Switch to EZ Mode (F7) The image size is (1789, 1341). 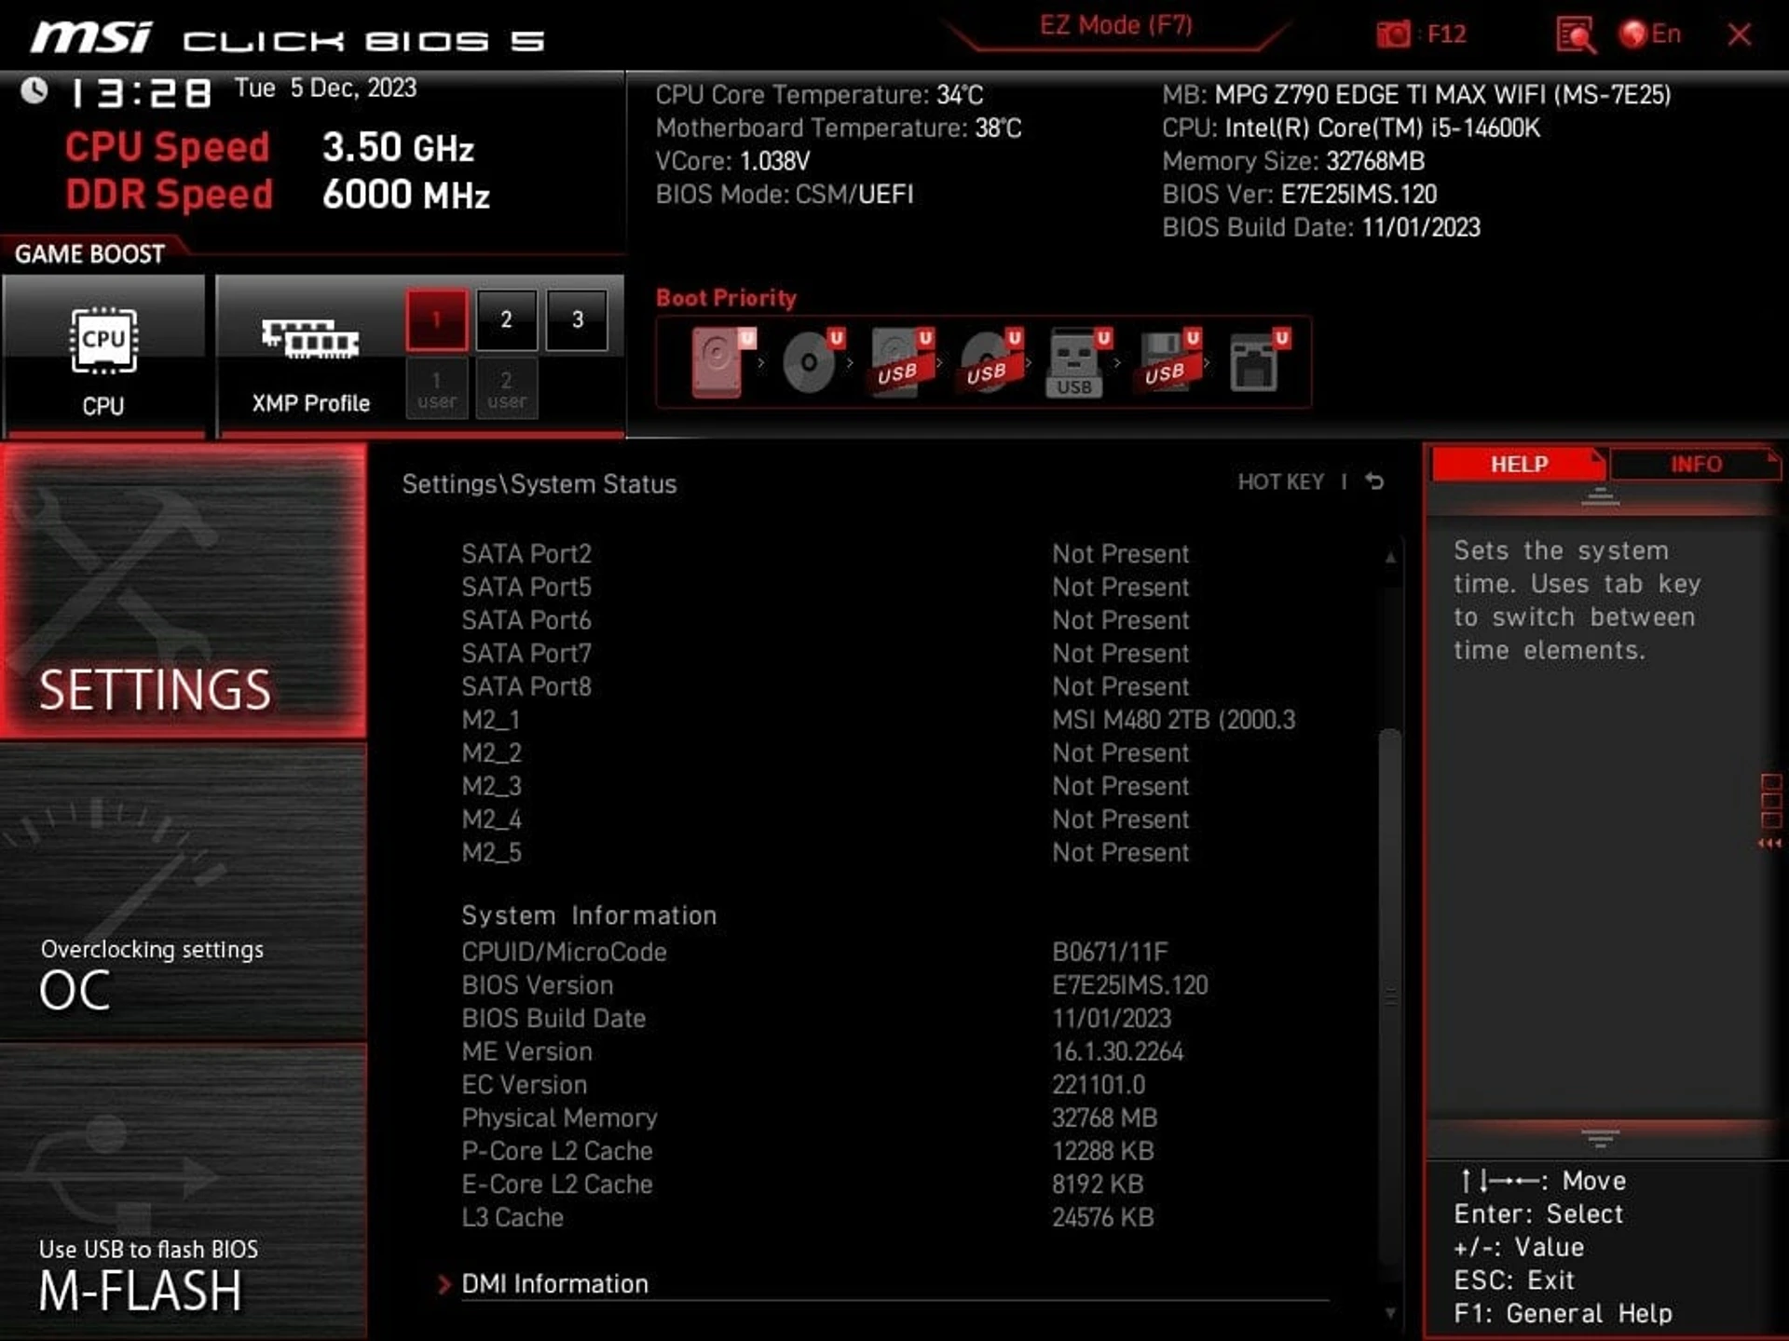pyautogui.click(x=1115, y=25)
